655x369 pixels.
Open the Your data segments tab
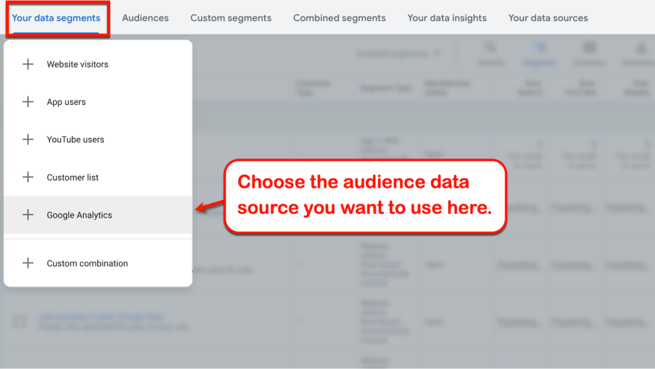[56, 18]
